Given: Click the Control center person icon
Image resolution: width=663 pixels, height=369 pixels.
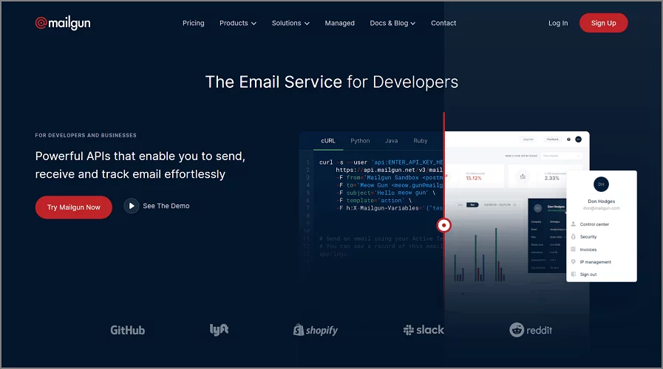Looking at the screenshot, I should (574, 224).
